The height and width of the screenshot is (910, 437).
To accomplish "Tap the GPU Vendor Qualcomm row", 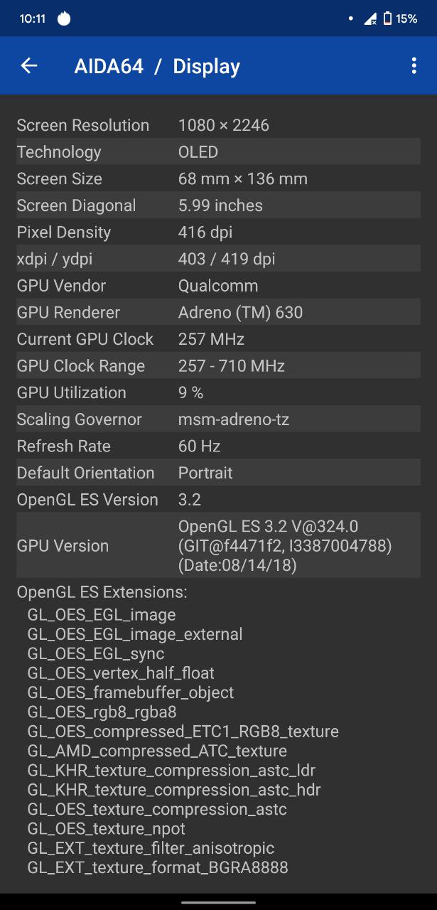I will click(x=218, y=286).
